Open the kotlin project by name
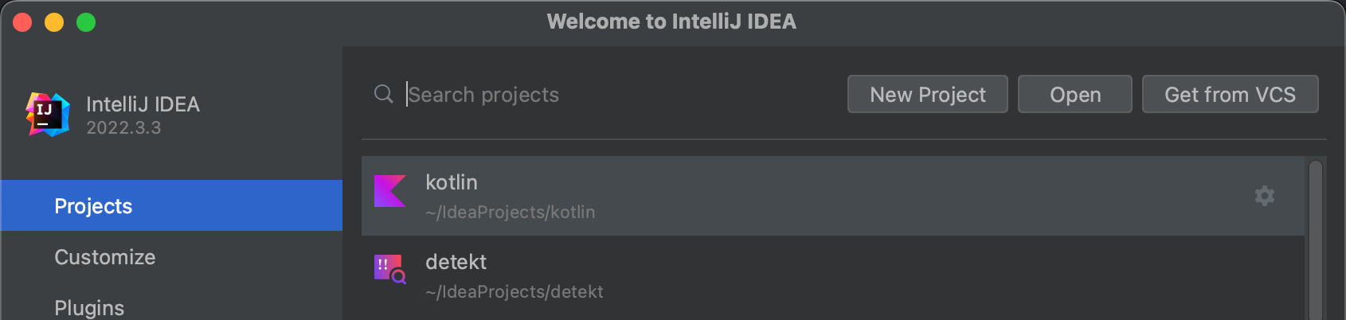The width and height of the screenshot is (1346, 320). click(x=452, y=182)
